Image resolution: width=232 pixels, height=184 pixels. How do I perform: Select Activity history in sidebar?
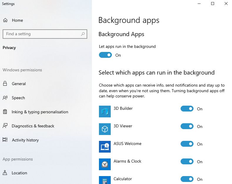pos(25,140)
